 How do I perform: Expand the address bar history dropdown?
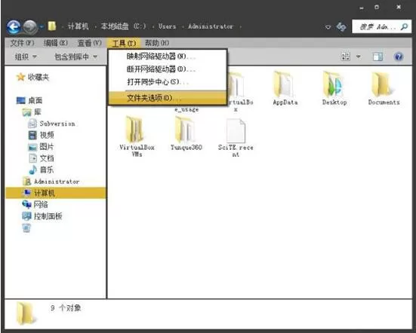328,27
